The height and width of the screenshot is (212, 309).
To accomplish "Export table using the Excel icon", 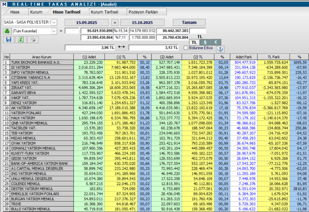I will click(21, 40).
